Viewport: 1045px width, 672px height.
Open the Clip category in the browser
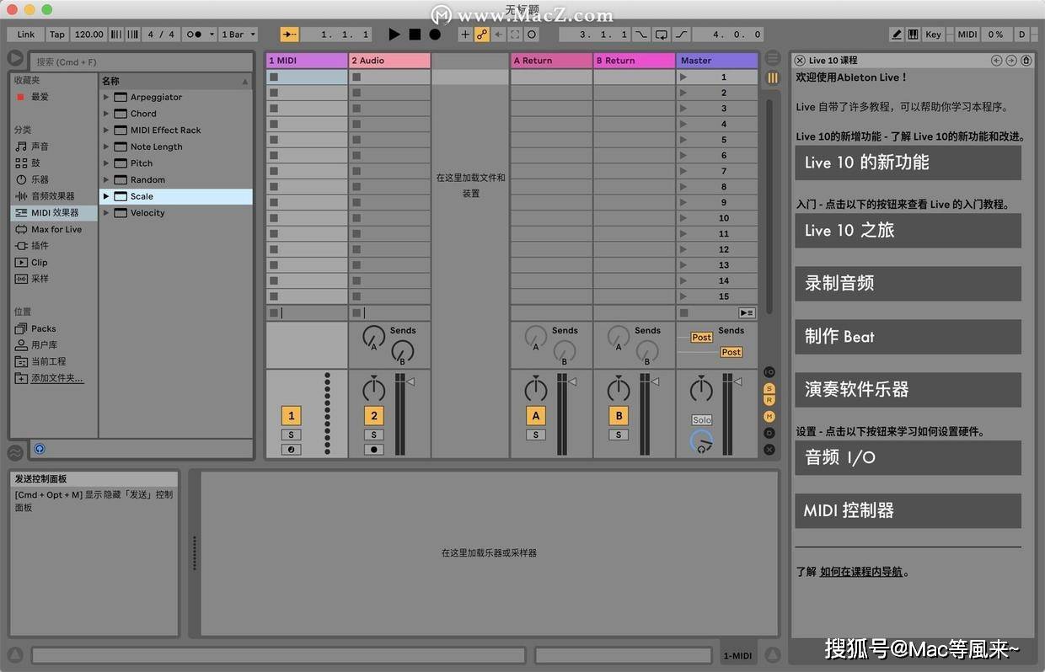[x=39, y=262]
